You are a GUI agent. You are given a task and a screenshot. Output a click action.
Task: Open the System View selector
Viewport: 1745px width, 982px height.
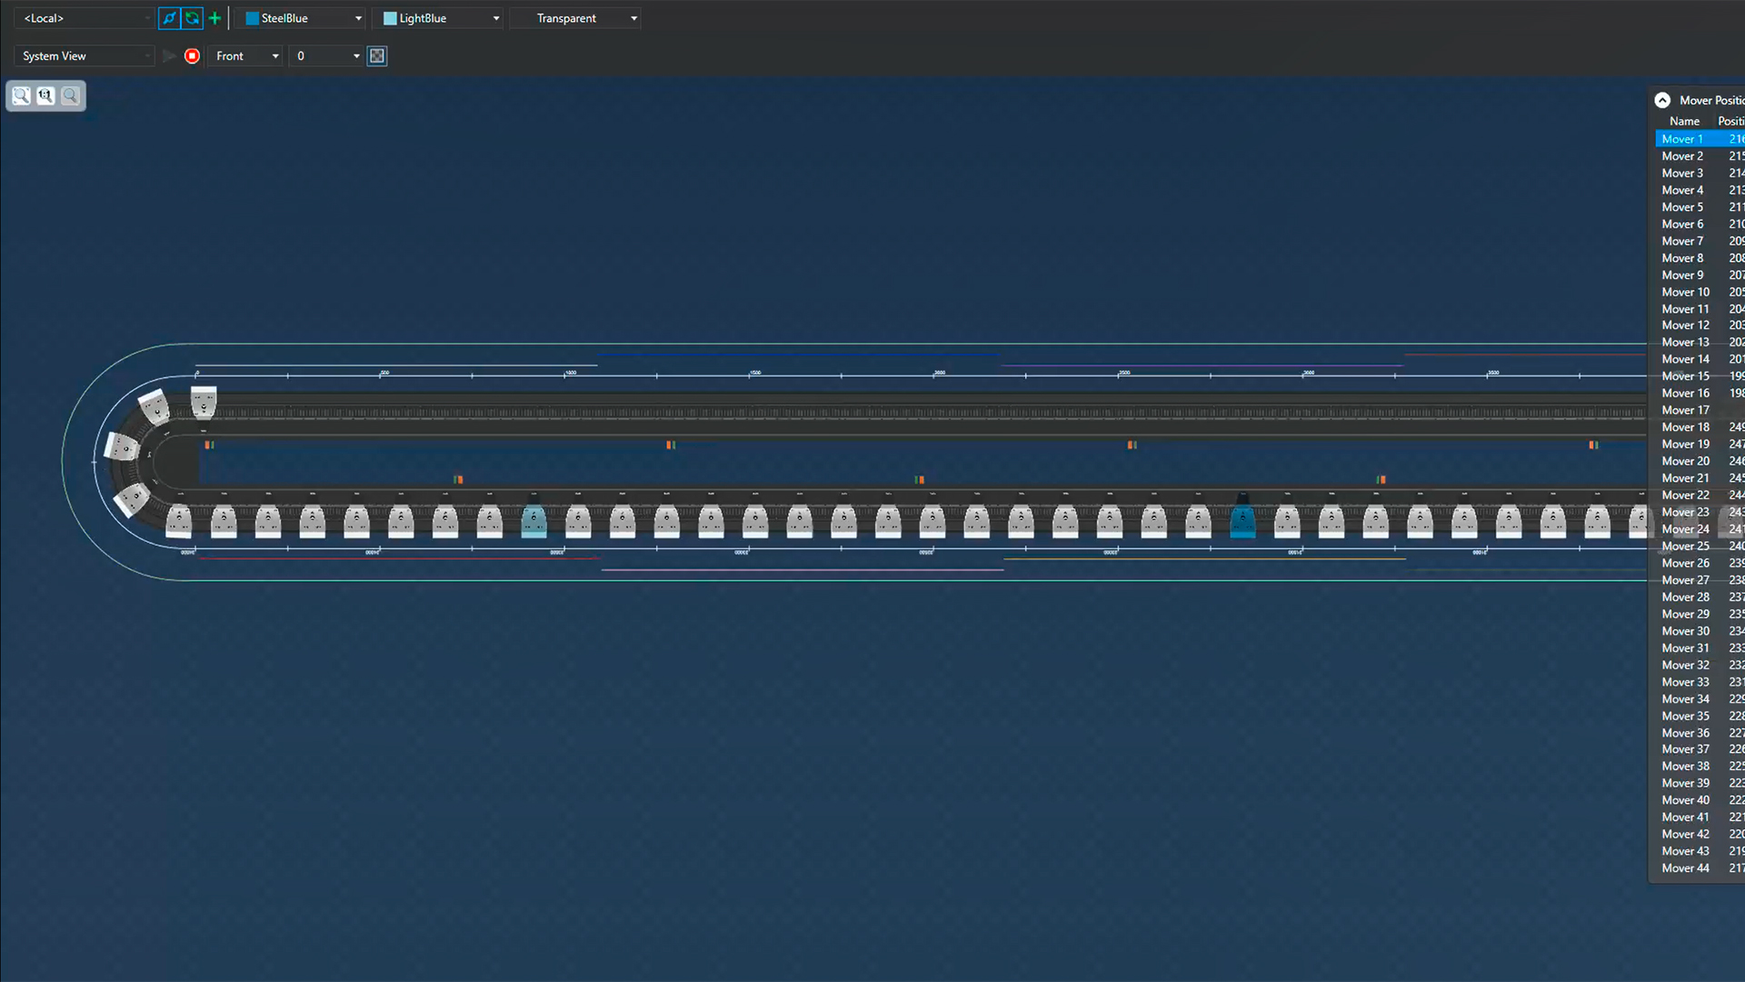point(84,55)
